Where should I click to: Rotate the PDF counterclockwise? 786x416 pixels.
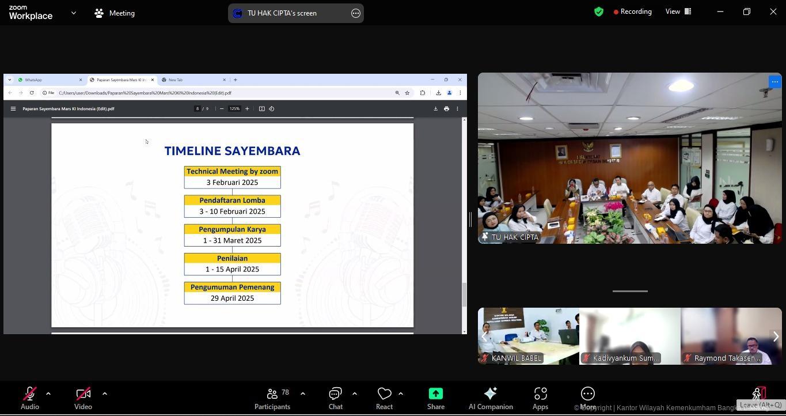272,108
